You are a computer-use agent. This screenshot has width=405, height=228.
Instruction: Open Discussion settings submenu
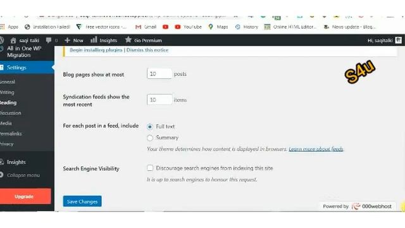click(x=11, y=113)
